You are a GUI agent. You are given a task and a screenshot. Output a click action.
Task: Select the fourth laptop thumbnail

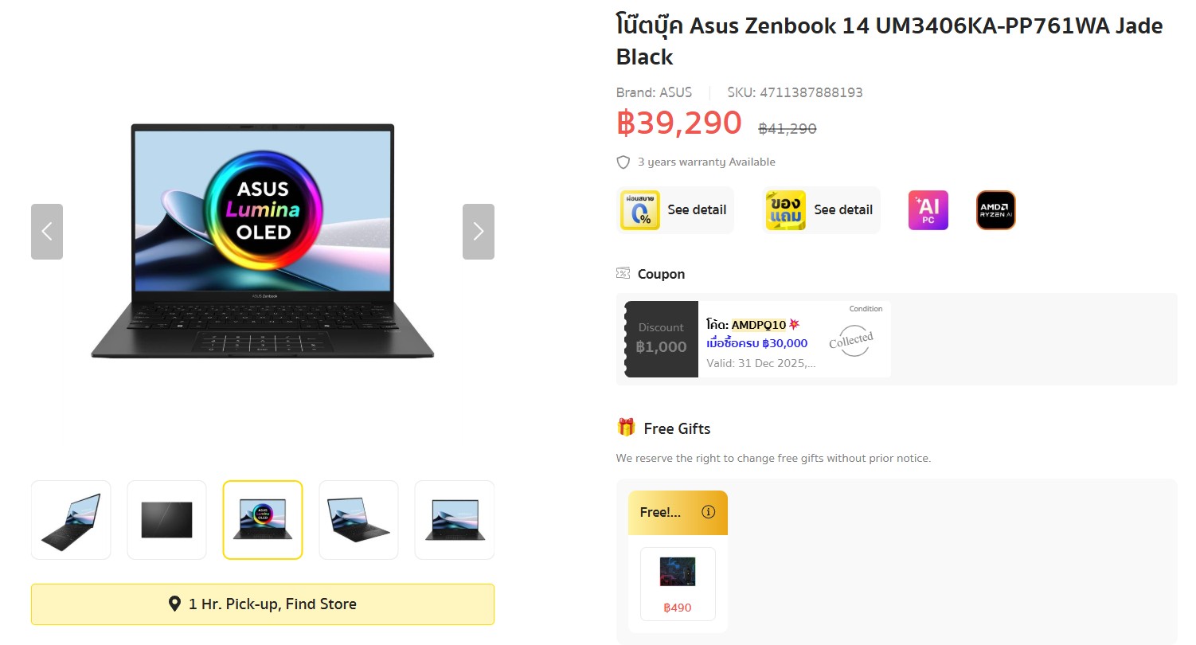[358, 520]
